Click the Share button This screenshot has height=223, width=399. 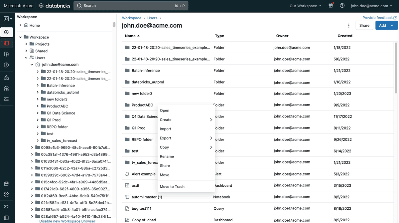tap(364, 25)
